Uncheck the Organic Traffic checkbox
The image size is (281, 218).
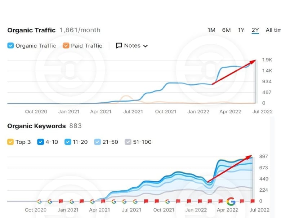coord(10,45)
